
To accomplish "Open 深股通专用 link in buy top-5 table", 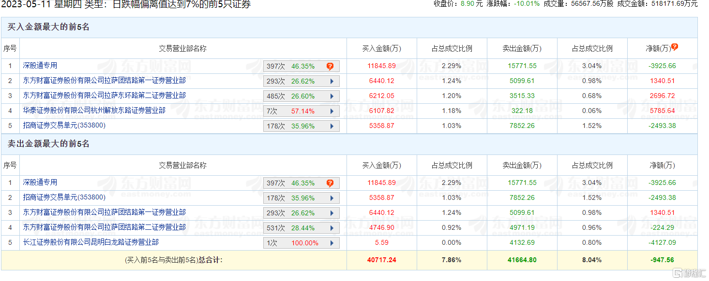I will 40,65.
